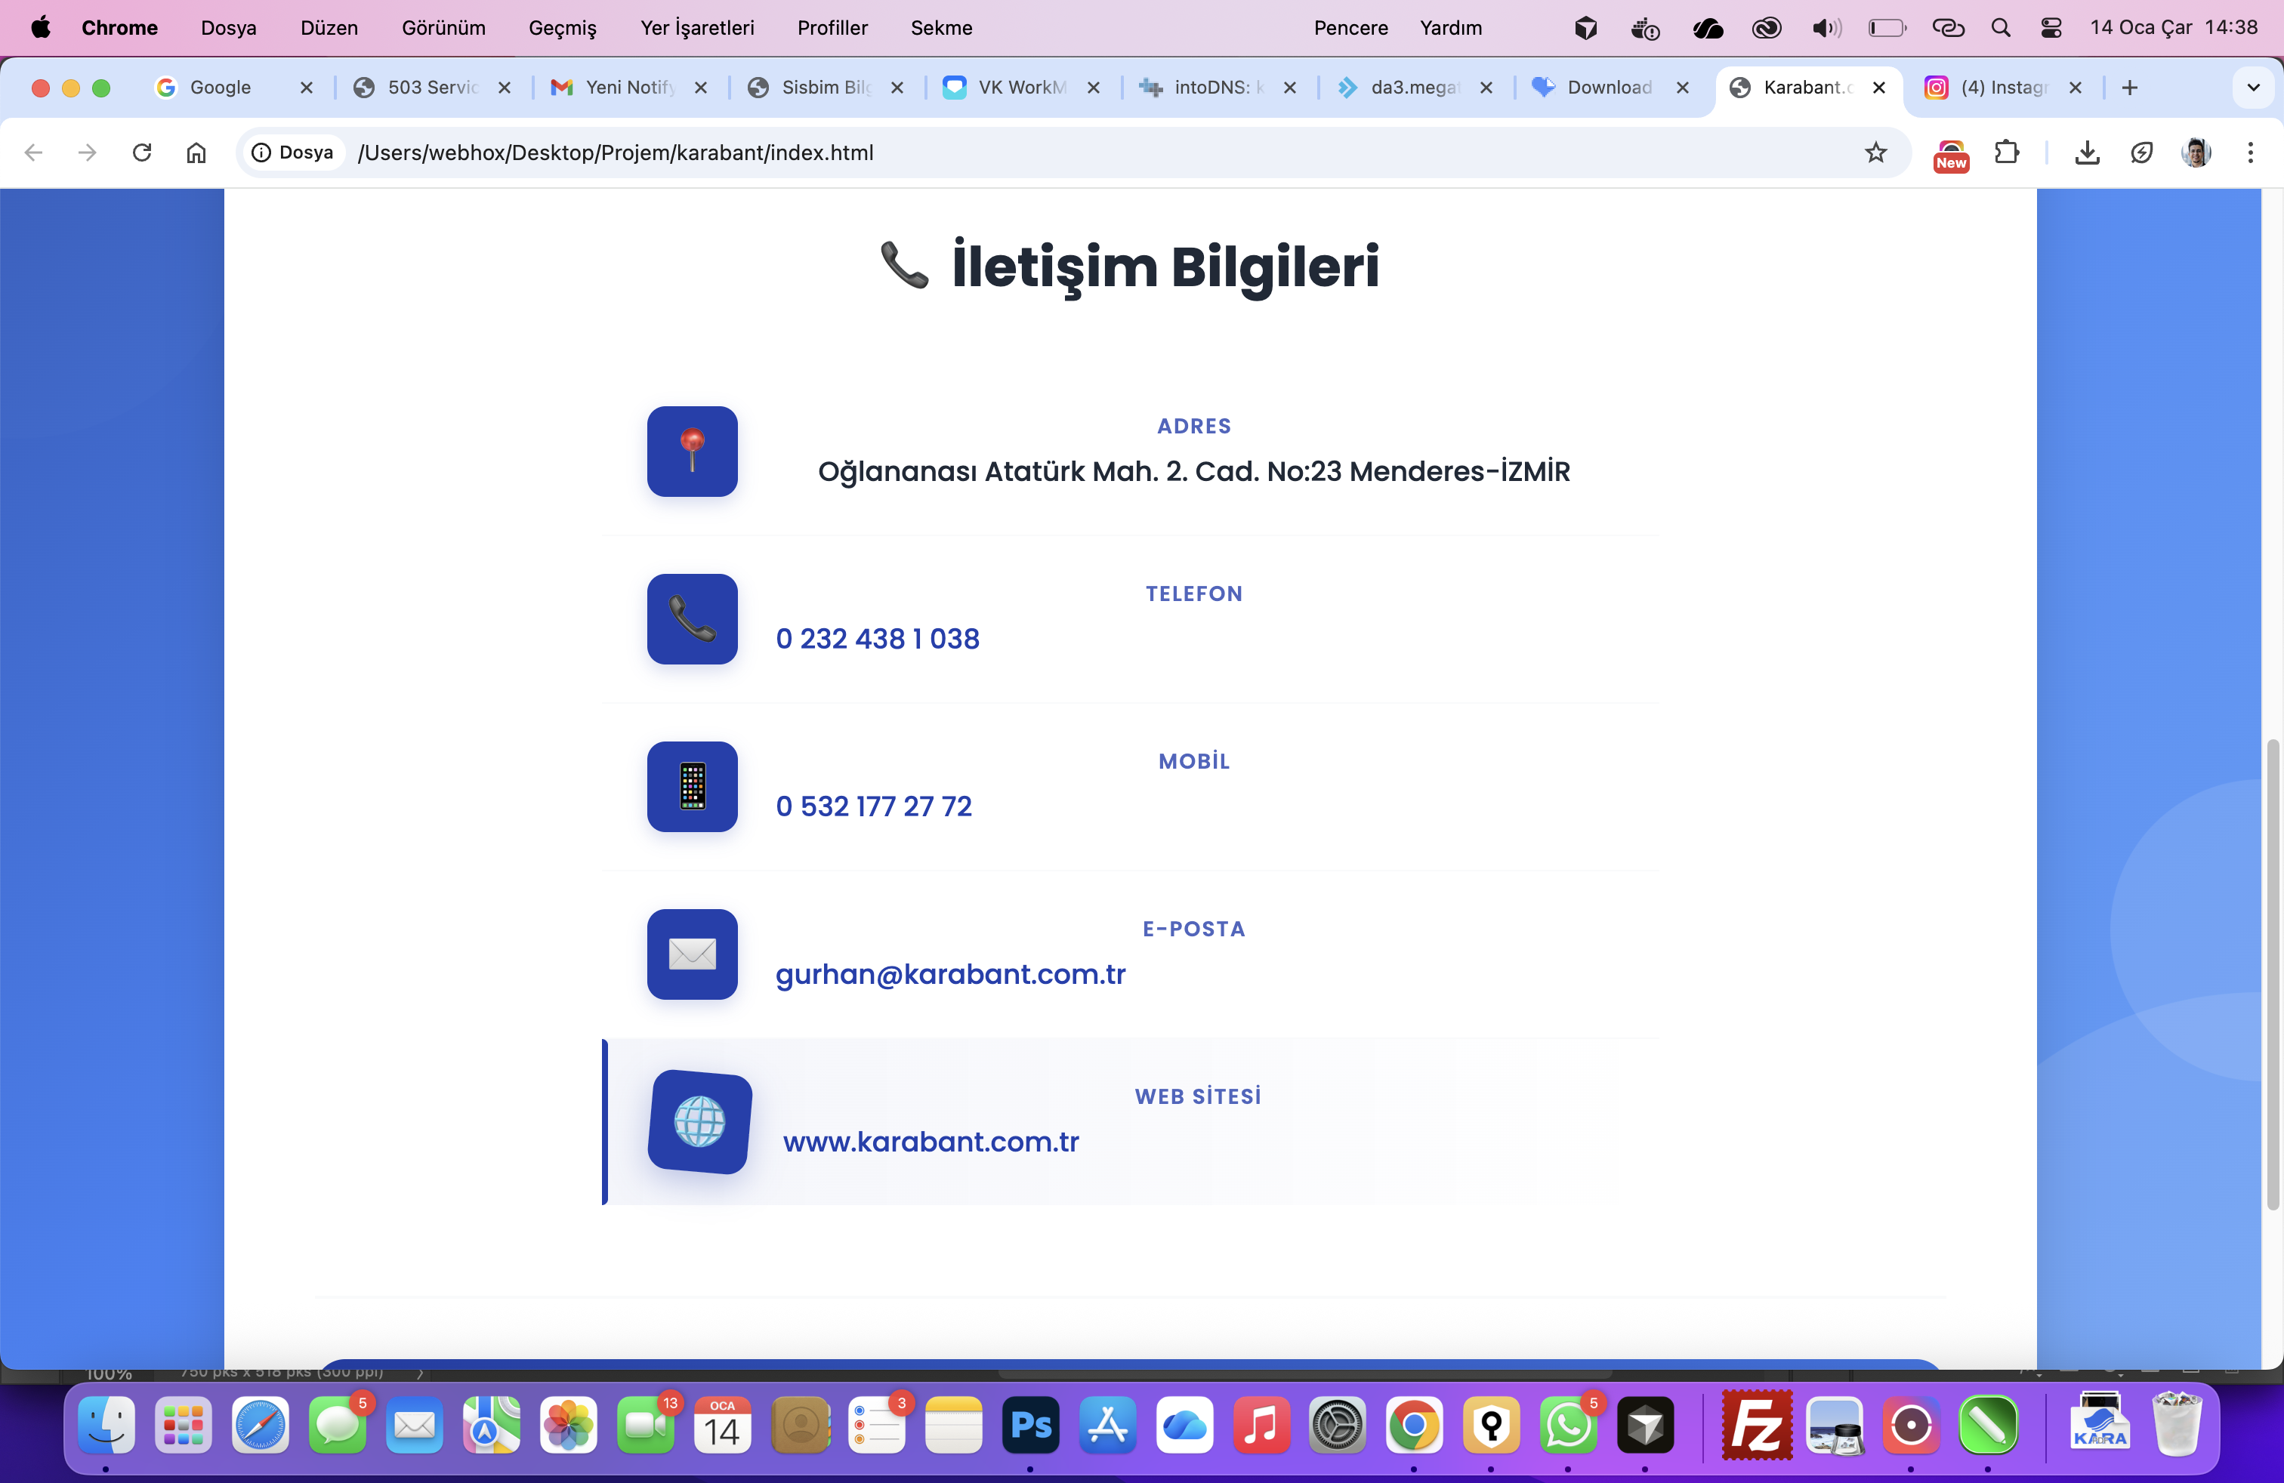Click the reload page icon
The width and height of the screenshot is (2284, 1483).
(142, 153)
